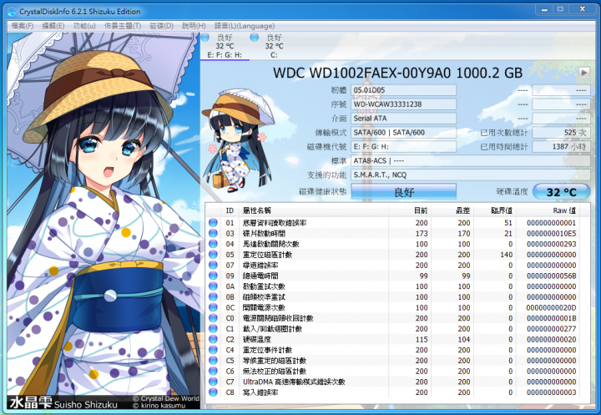Click the chibi Shizuku character image
This screenshot has height=415, width=601.
[x=238, y=141]
